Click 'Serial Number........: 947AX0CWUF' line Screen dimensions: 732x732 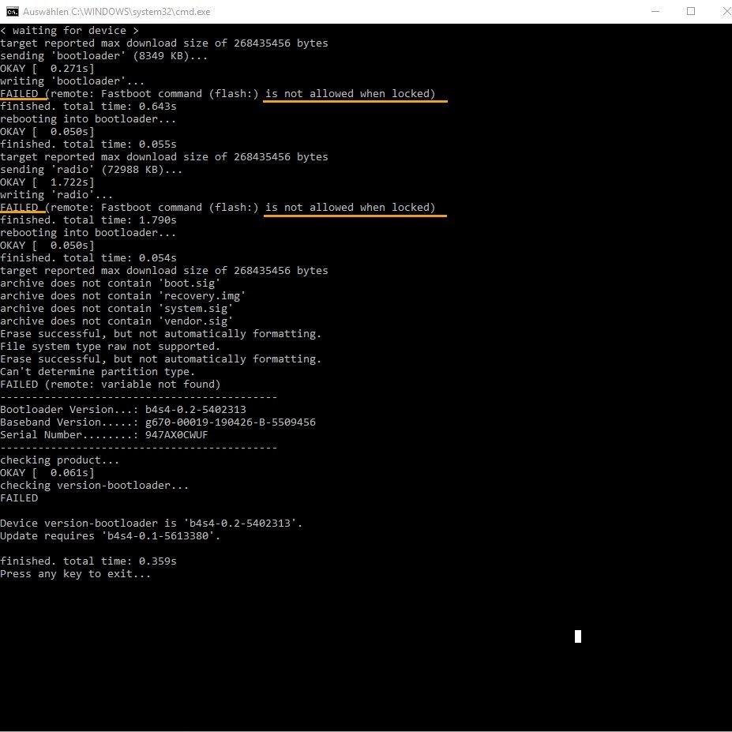pos(104,434)
